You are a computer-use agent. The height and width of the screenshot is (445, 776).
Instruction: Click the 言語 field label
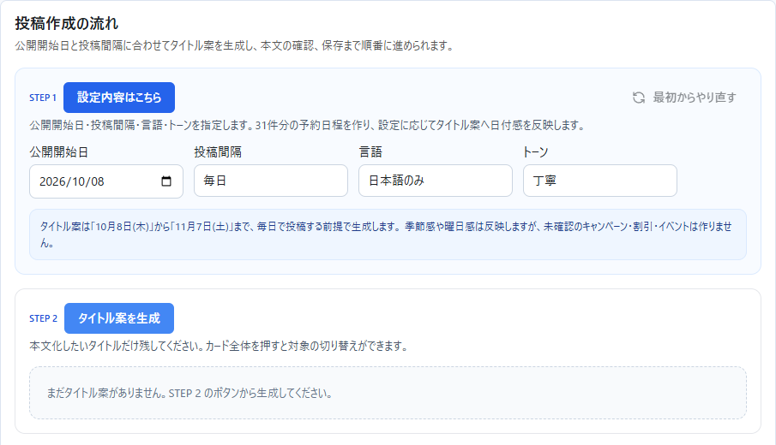[x=370, y=152]
